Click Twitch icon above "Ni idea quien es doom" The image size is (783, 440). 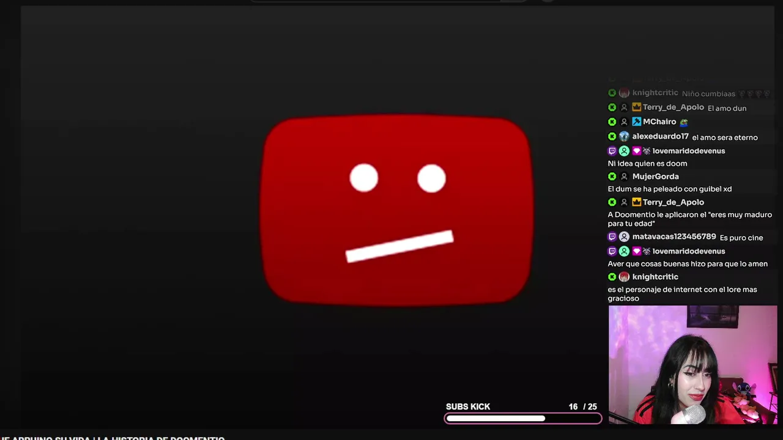612,151
